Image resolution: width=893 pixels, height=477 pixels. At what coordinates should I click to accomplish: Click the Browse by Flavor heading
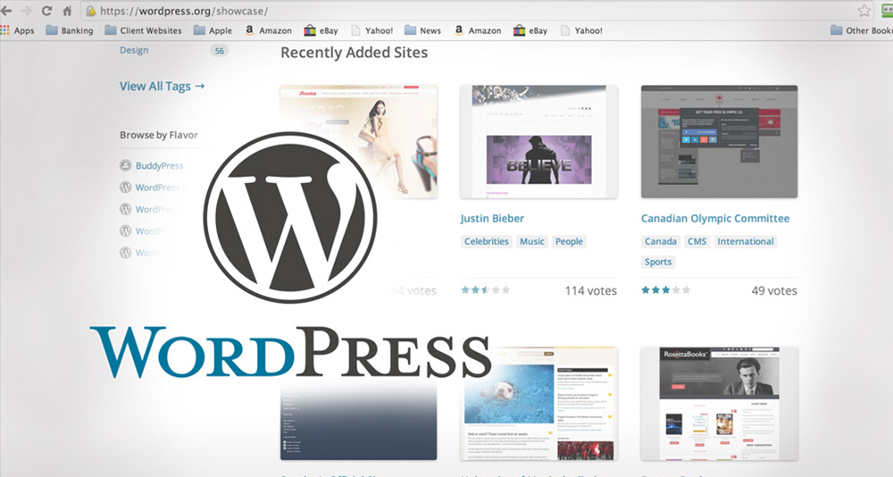click(159, 135)
